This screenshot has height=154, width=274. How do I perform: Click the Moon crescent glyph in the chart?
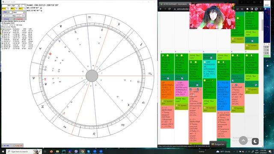click(128, 105)
